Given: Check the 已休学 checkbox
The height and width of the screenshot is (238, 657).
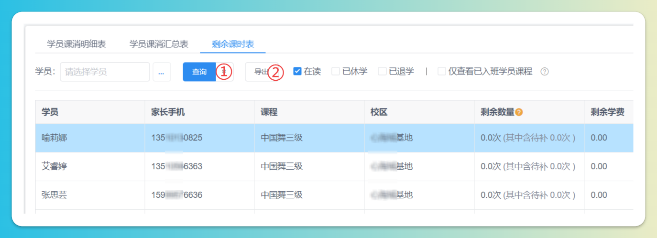Looking at the screenshot, I should (x=336, y=71).
